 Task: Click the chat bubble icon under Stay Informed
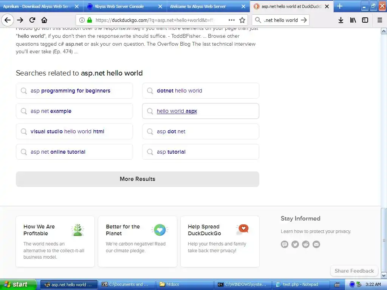tap(284, 244)
